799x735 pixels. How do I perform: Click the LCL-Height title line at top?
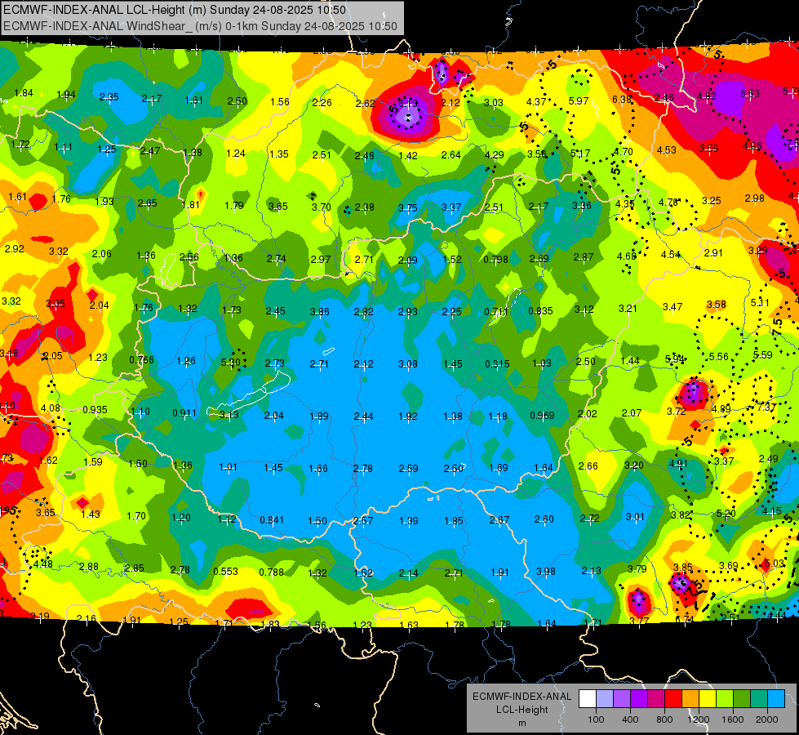(x=175, y=10)
